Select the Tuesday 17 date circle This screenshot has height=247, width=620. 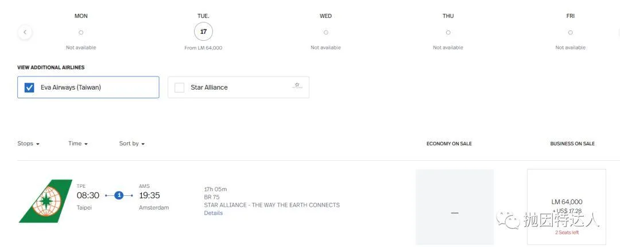coord(203,32)
